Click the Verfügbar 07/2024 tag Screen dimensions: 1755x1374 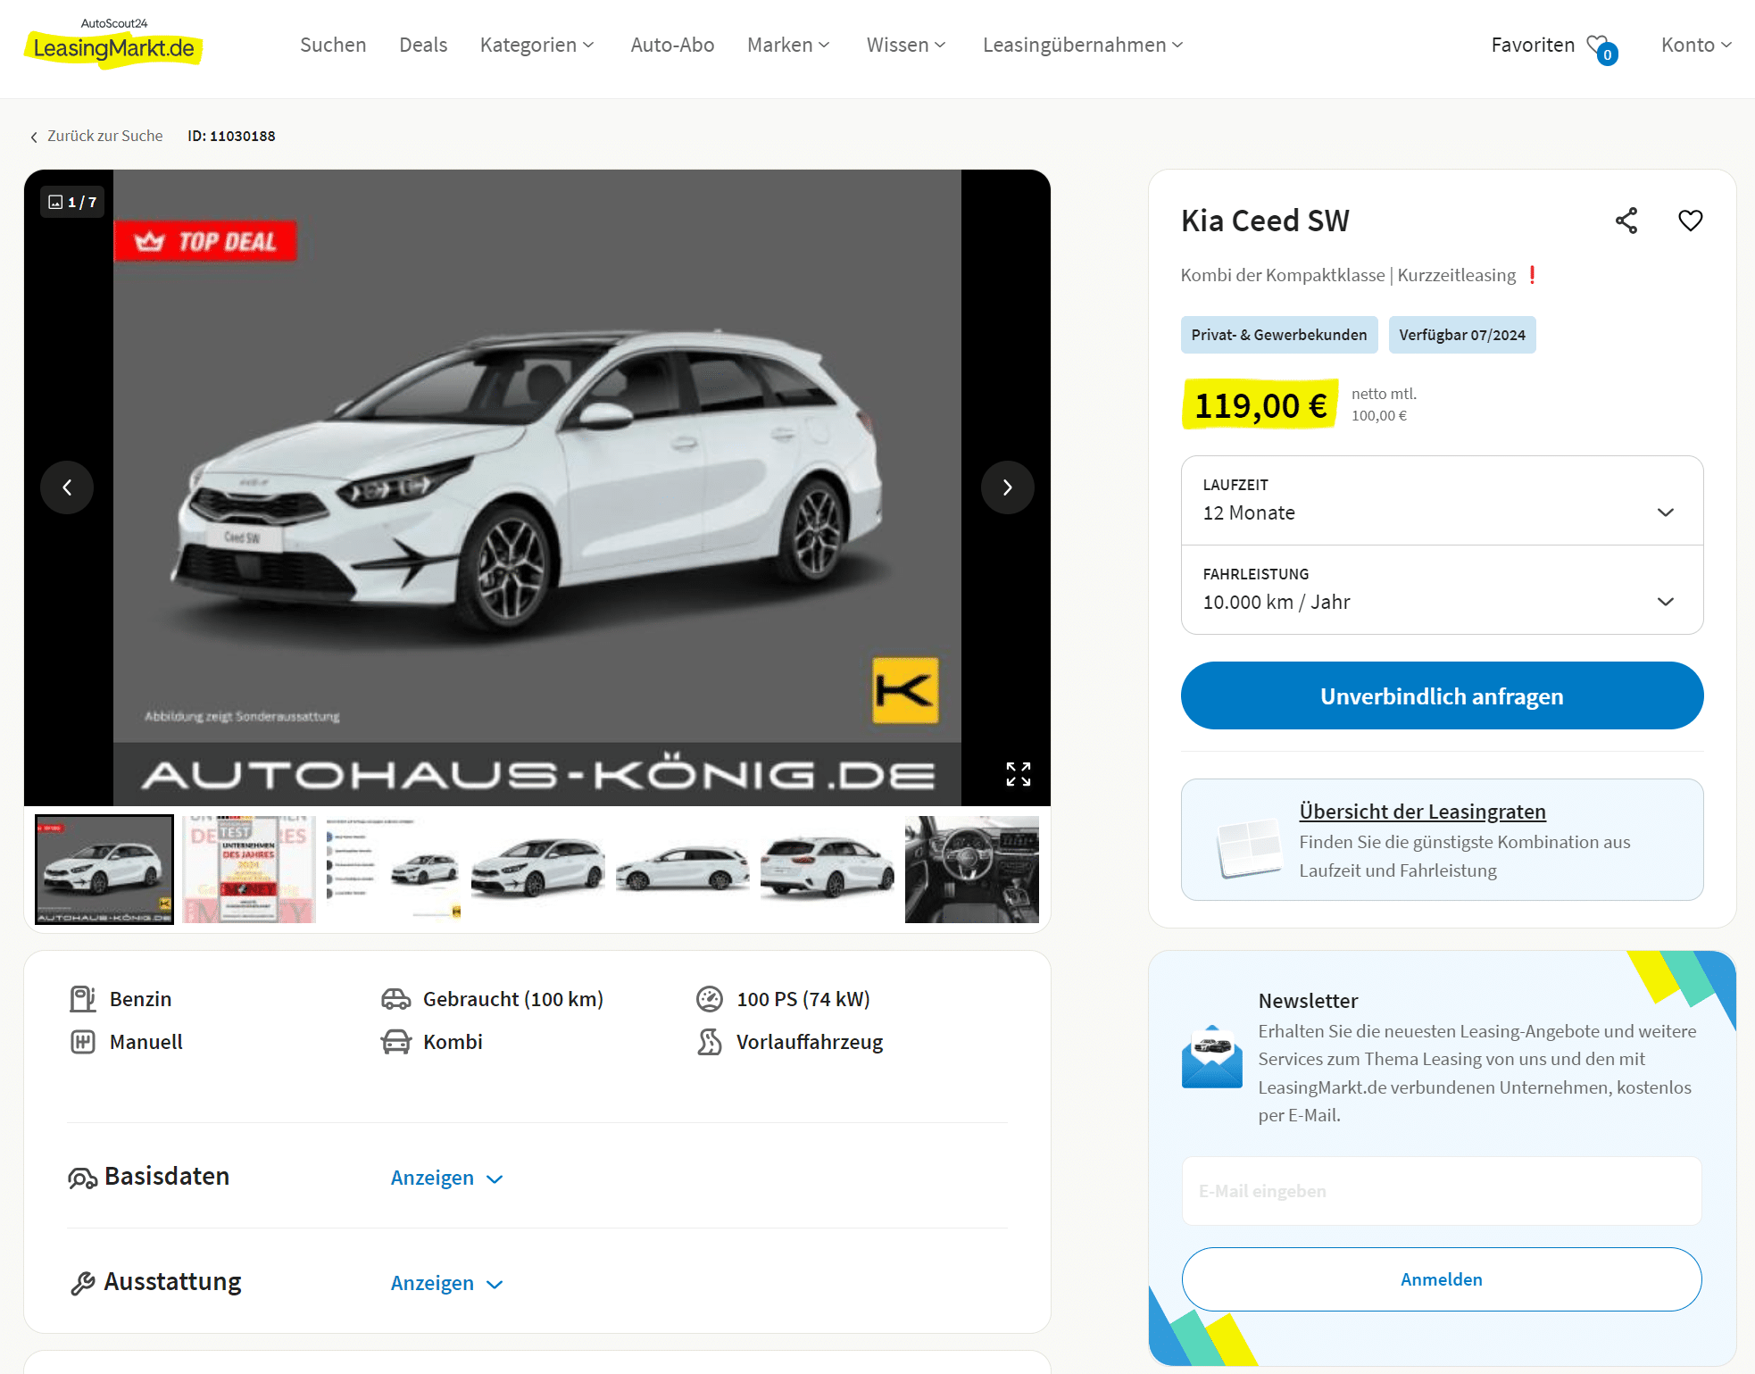(x=1461, y=335)
